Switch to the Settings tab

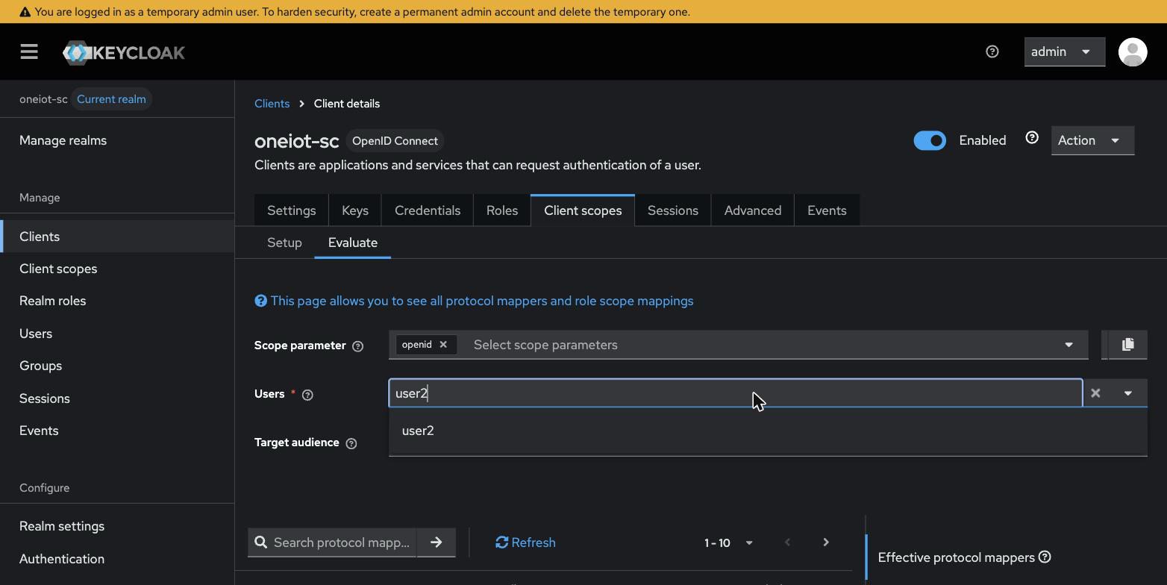pos(292,210)
